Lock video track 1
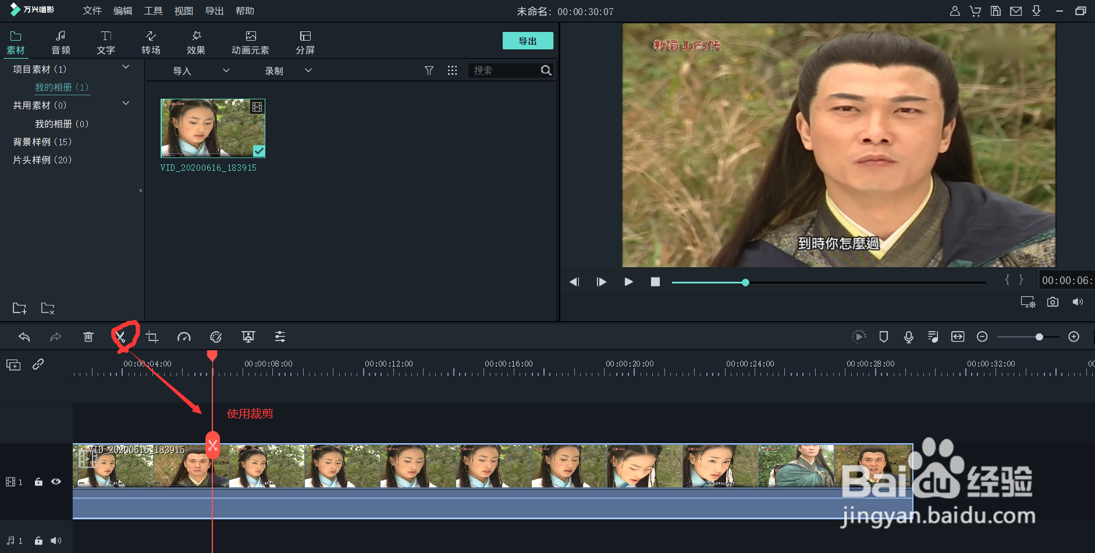 [x=38, y=482]
